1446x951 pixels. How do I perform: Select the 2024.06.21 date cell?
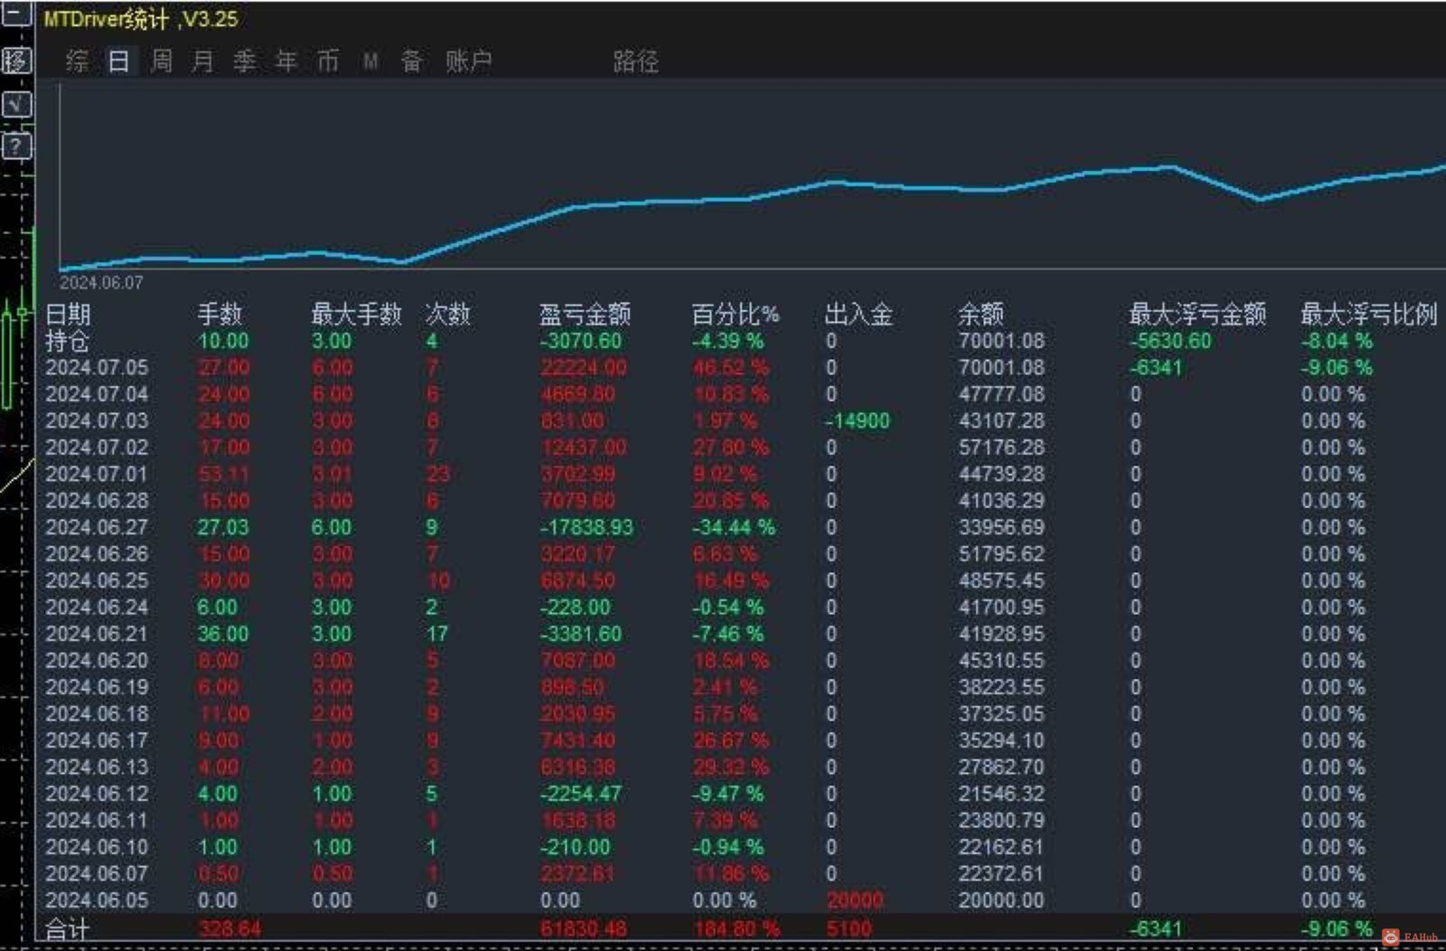coord(97,634)
